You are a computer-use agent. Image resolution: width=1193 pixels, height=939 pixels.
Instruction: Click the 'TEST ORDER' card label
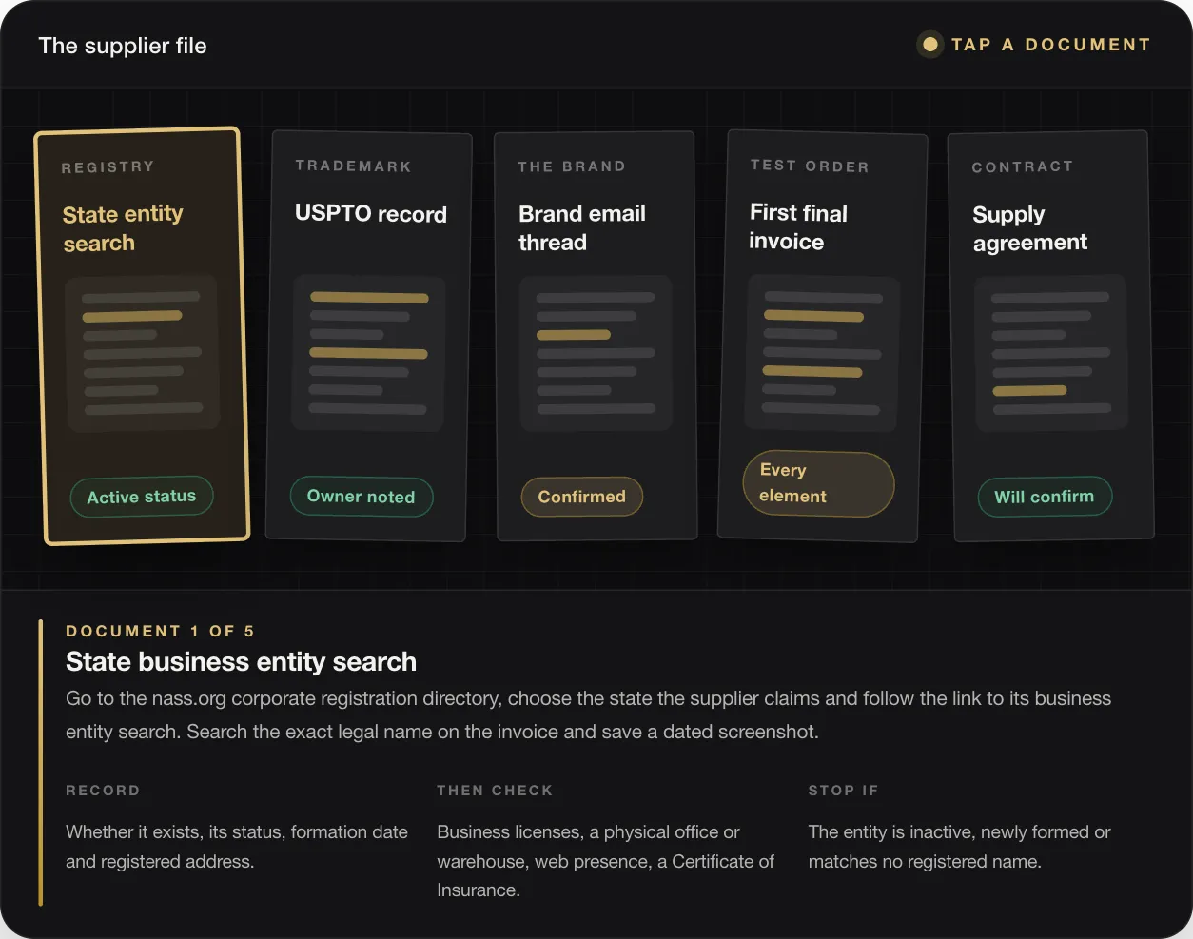pos(810,166)
